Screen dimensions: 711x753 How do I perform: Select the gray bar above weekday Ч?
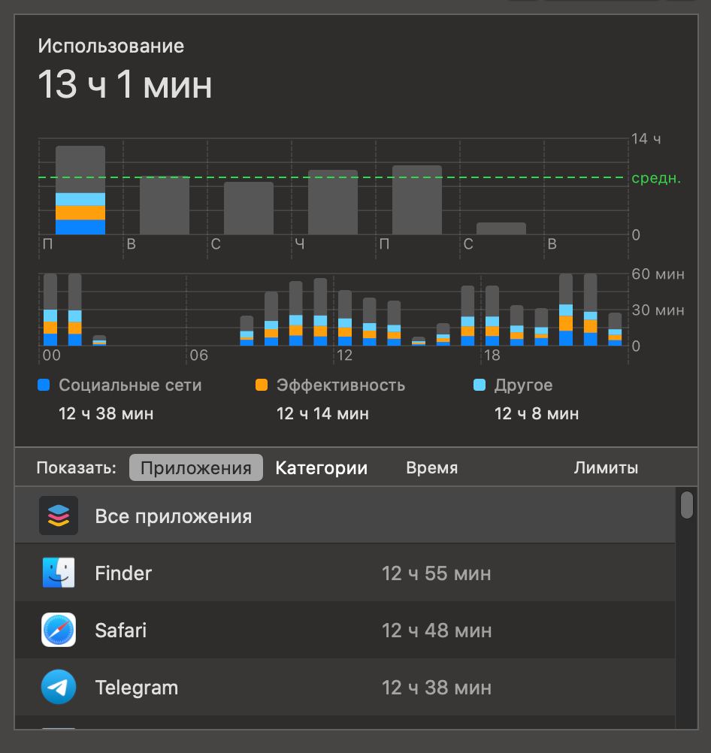click(x=333, y=202)
